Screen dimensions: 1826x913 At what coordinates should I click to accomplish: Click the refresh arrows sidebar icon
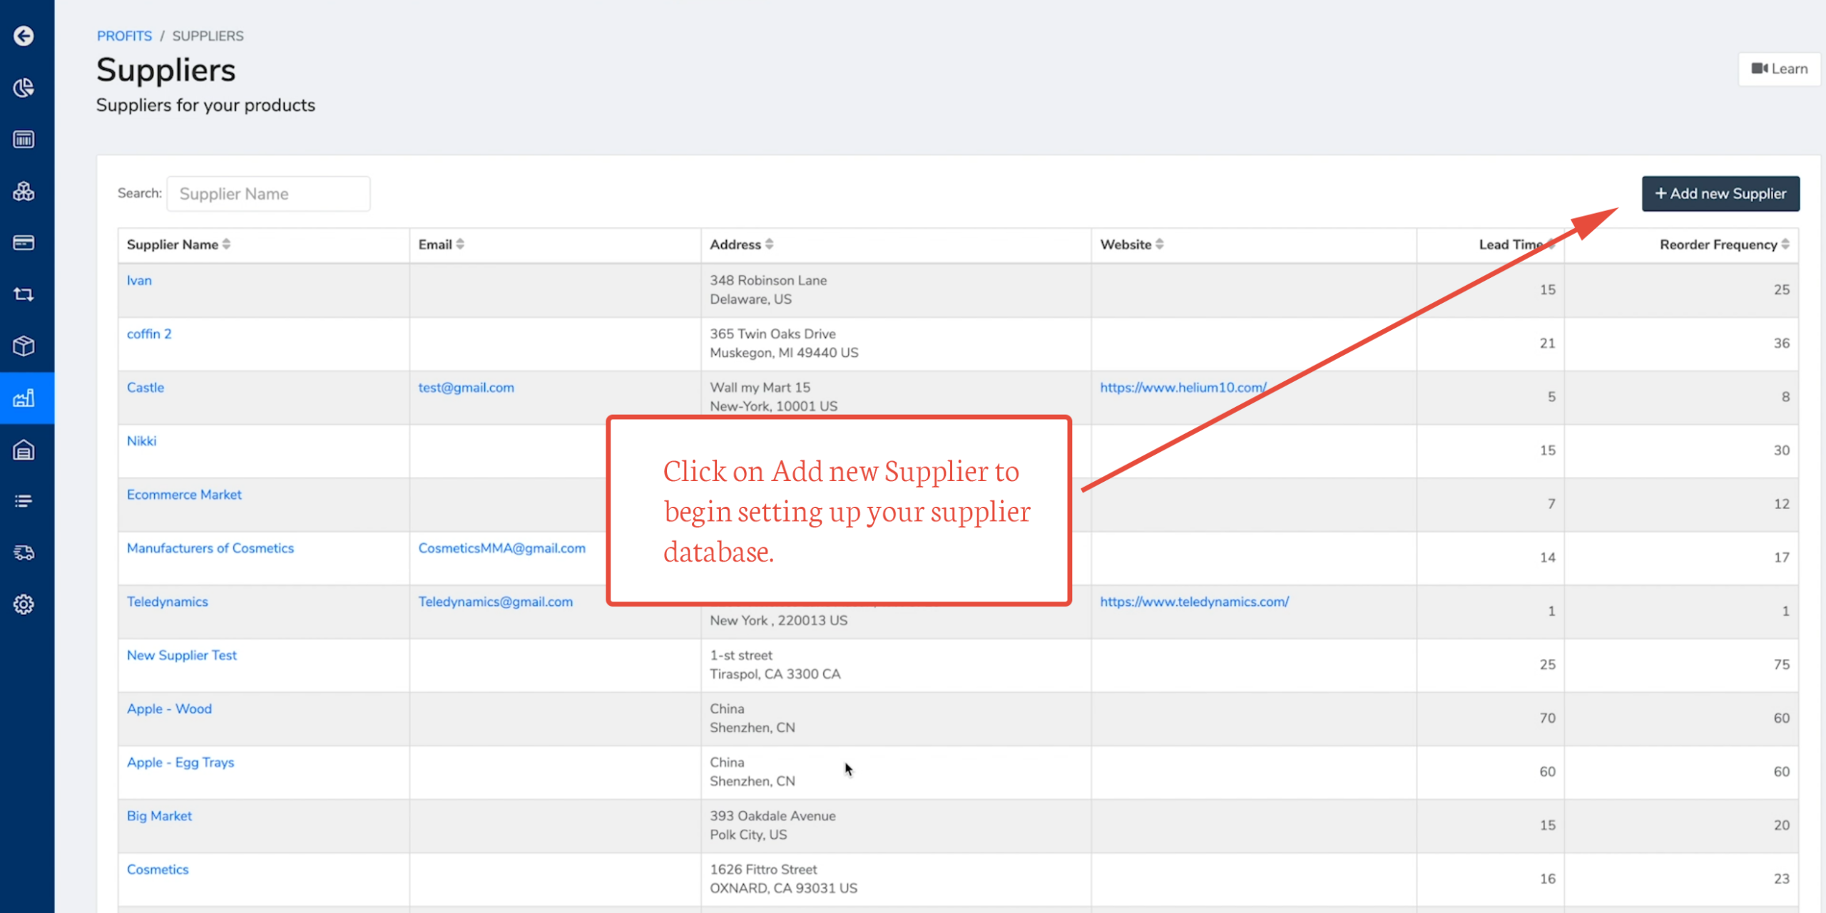(24, 294)
